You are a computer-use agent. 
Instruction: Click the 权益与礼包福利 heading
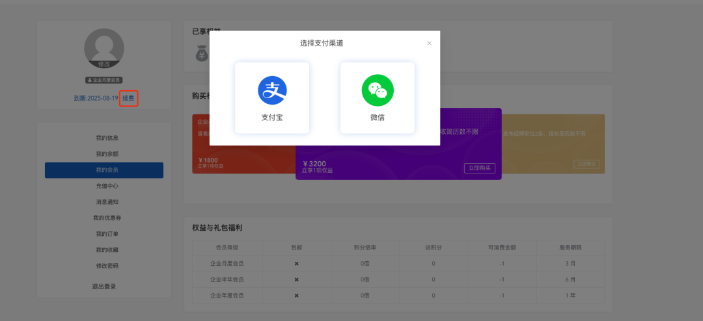tap(217, 228)
